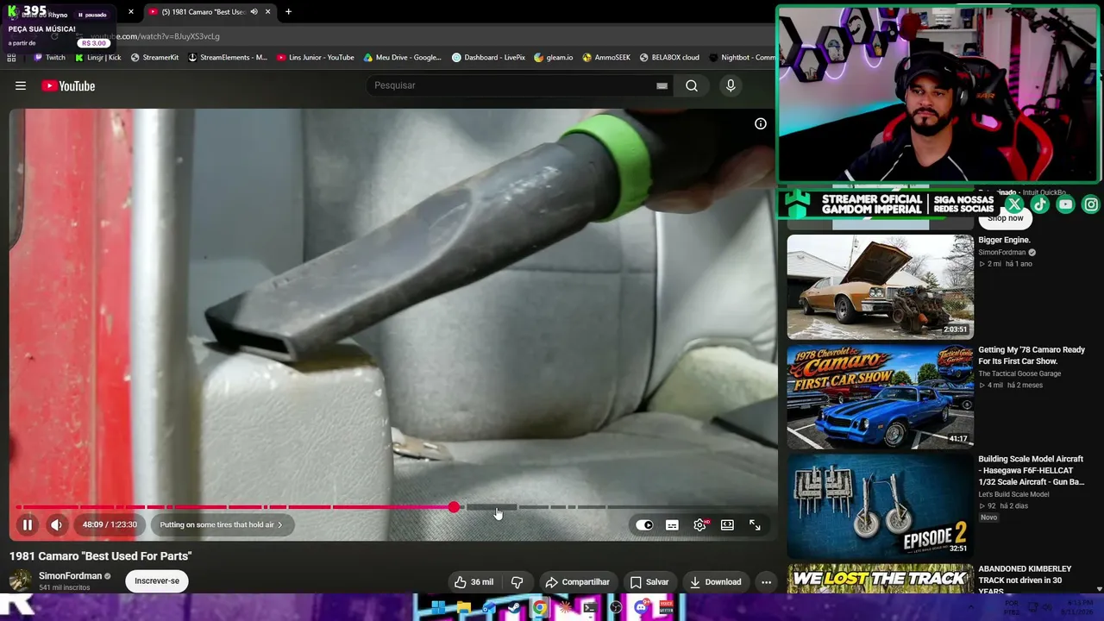Toggle the autoplay switch

coord(644,524)
